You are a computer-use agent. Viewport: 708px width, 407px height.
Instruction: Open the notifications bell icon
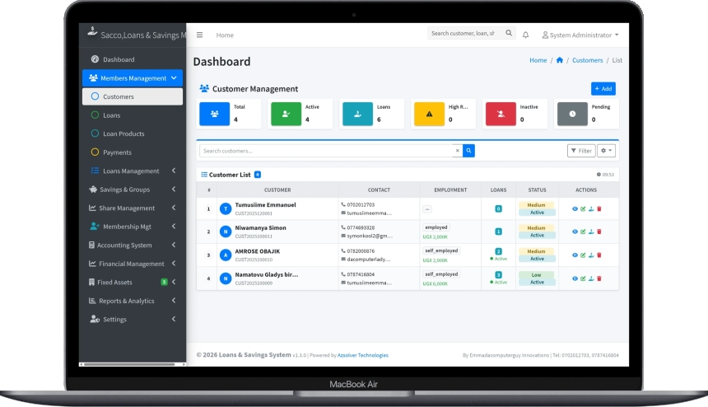coord(526,35)
